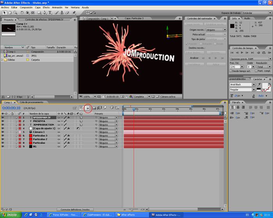Toggle loop option in time controls
Screen dimensions: 273x218
264,53
